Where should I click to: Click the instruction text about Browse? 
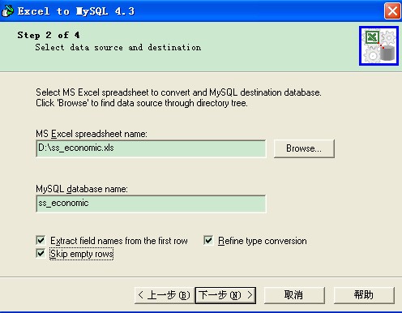point(142,103)
